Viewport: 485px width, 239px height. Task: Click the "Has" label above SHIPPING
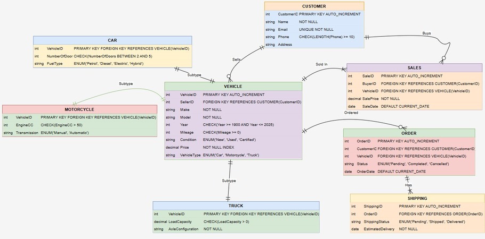(408, 185)
